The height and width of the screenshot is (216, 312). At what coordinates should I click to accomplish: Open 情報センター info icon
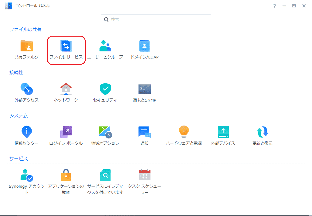tap(27, 132)
